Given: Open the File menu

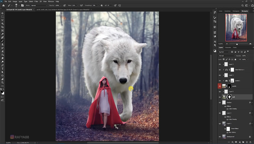Looking at the screenshot, I should click(x=6, y=1).
